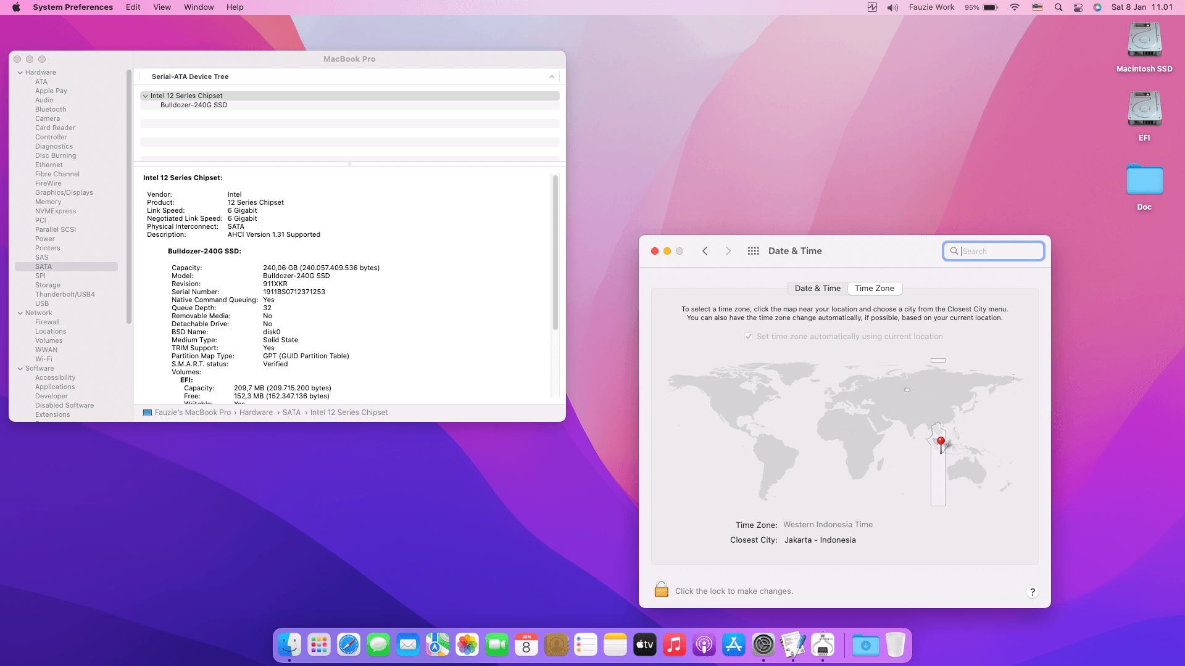1185x666 pixels.
Task: Open System Information from the Dock
Action: [x=823, y=645]
